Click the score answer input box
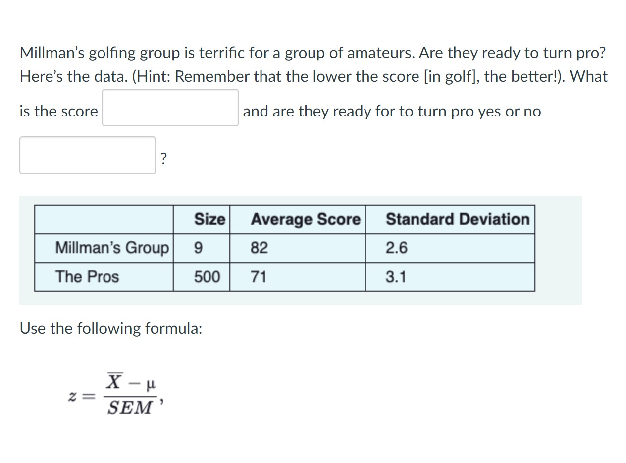 [170, 108]
